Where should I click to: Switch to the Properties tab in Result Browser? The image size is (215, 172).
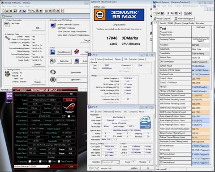tap(200, 23)
